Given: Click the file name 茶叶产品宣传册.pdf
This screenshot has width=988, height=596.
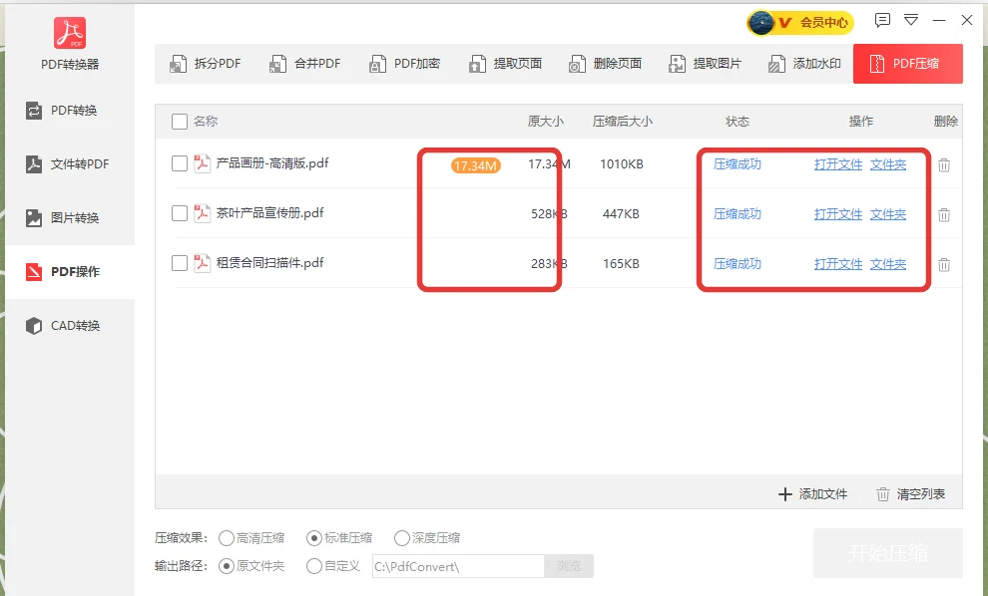Looking at the screenshot, I should click(x=269, y=213).
